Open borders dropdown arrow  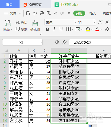click(72, 29)
